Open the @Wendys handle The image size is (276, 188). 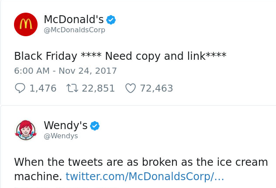tap(61, 136)
